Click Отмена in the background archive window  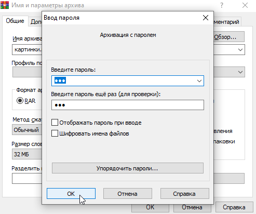pyautogui.click(x=192, y=208)
